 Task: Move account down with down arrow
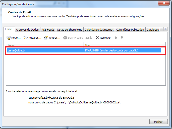pyautogui.click(x=122, y=38)
